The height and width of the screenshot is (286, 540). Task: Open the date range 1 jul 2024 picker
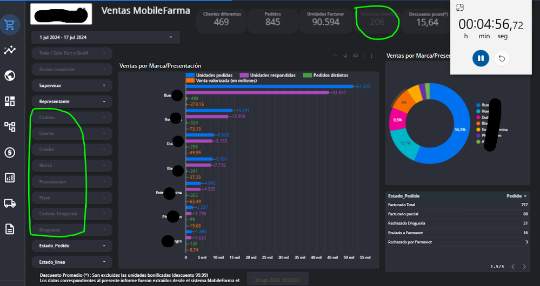[106, 37]
